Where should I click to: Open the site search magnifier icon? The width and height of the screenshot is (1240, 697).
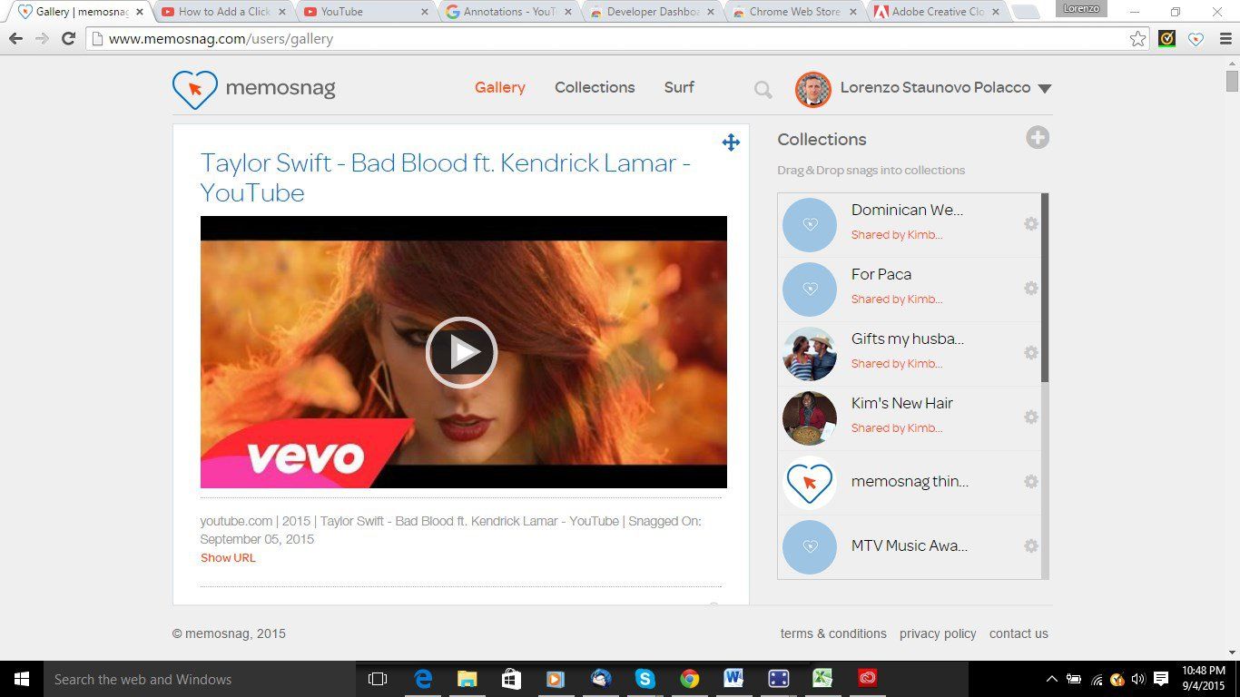click(763, 89)
